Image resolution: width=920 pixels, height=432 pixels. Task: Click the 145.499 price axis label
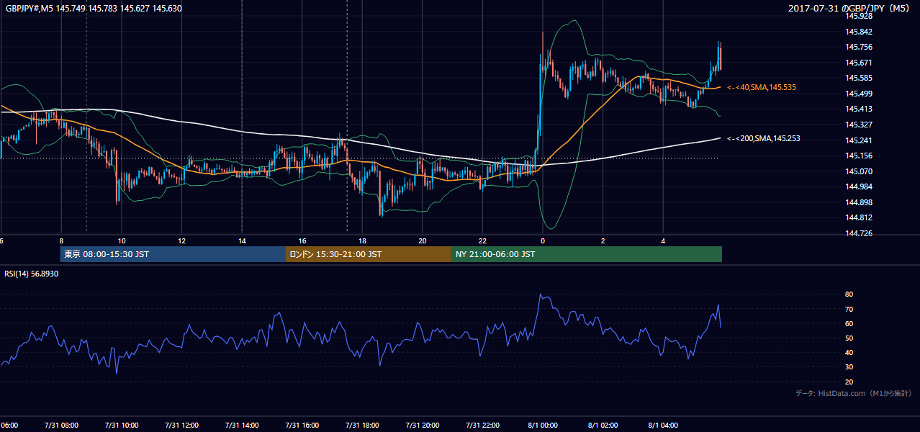(857, 94)
